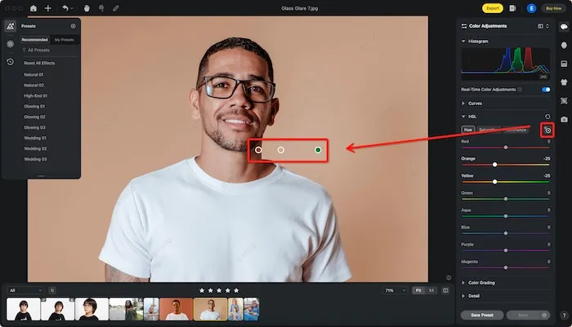This screenshot has height=327, width=572.
Task: Switch to the Color Adjustments palette icon
Action: (x=564, y=27)
